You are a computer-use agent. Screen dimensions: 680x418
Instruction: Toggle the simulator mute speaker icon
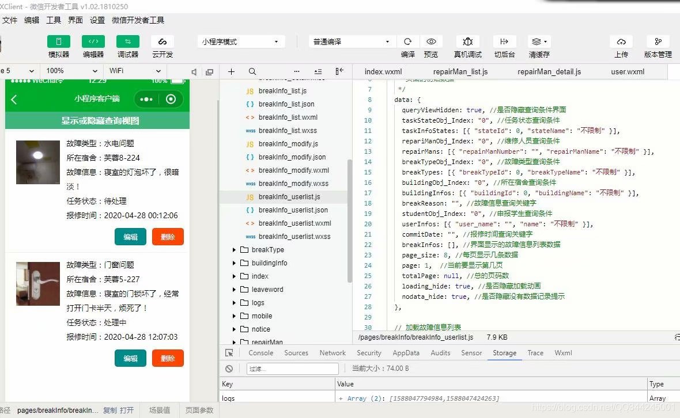(x=194, y=72)
